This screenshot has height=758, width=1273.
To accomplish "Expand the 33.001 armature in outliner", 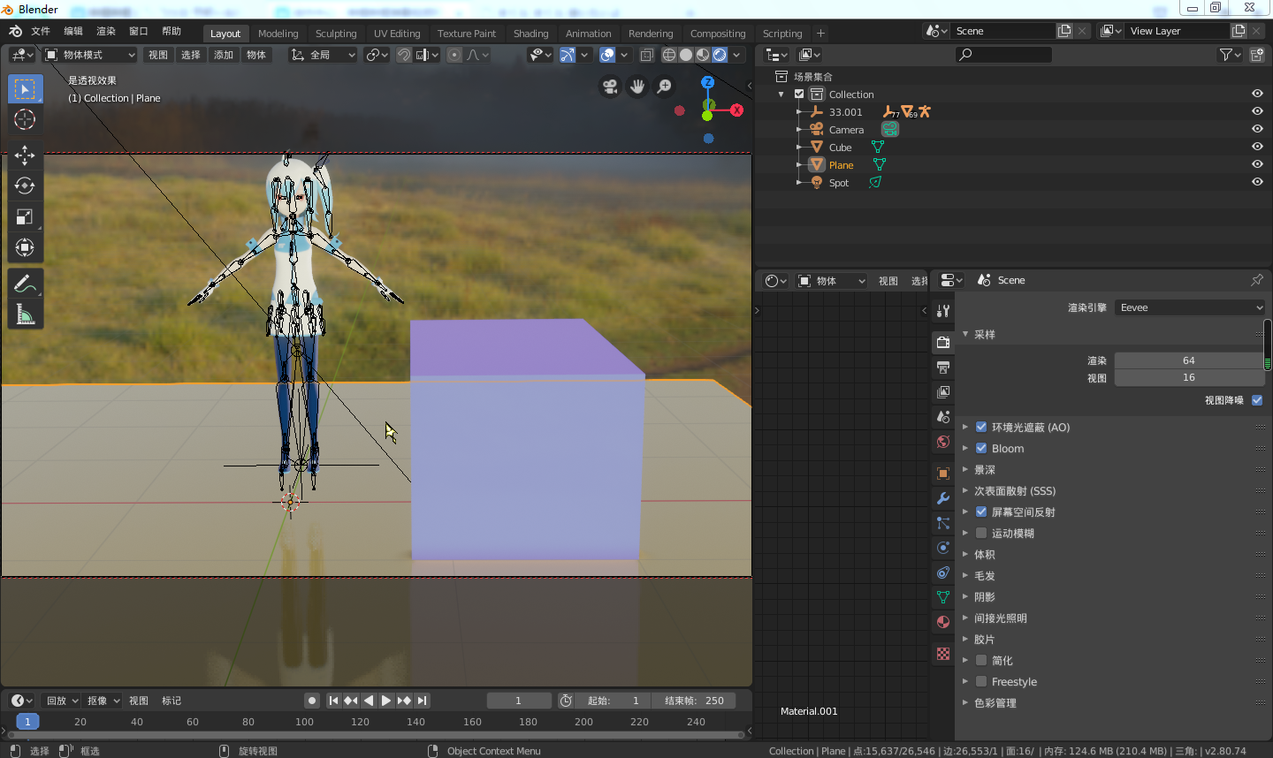I will click(798, 112).
